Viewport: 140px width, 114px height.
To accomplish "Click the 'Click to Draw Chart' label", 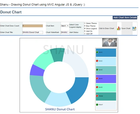I will [106, 28].
